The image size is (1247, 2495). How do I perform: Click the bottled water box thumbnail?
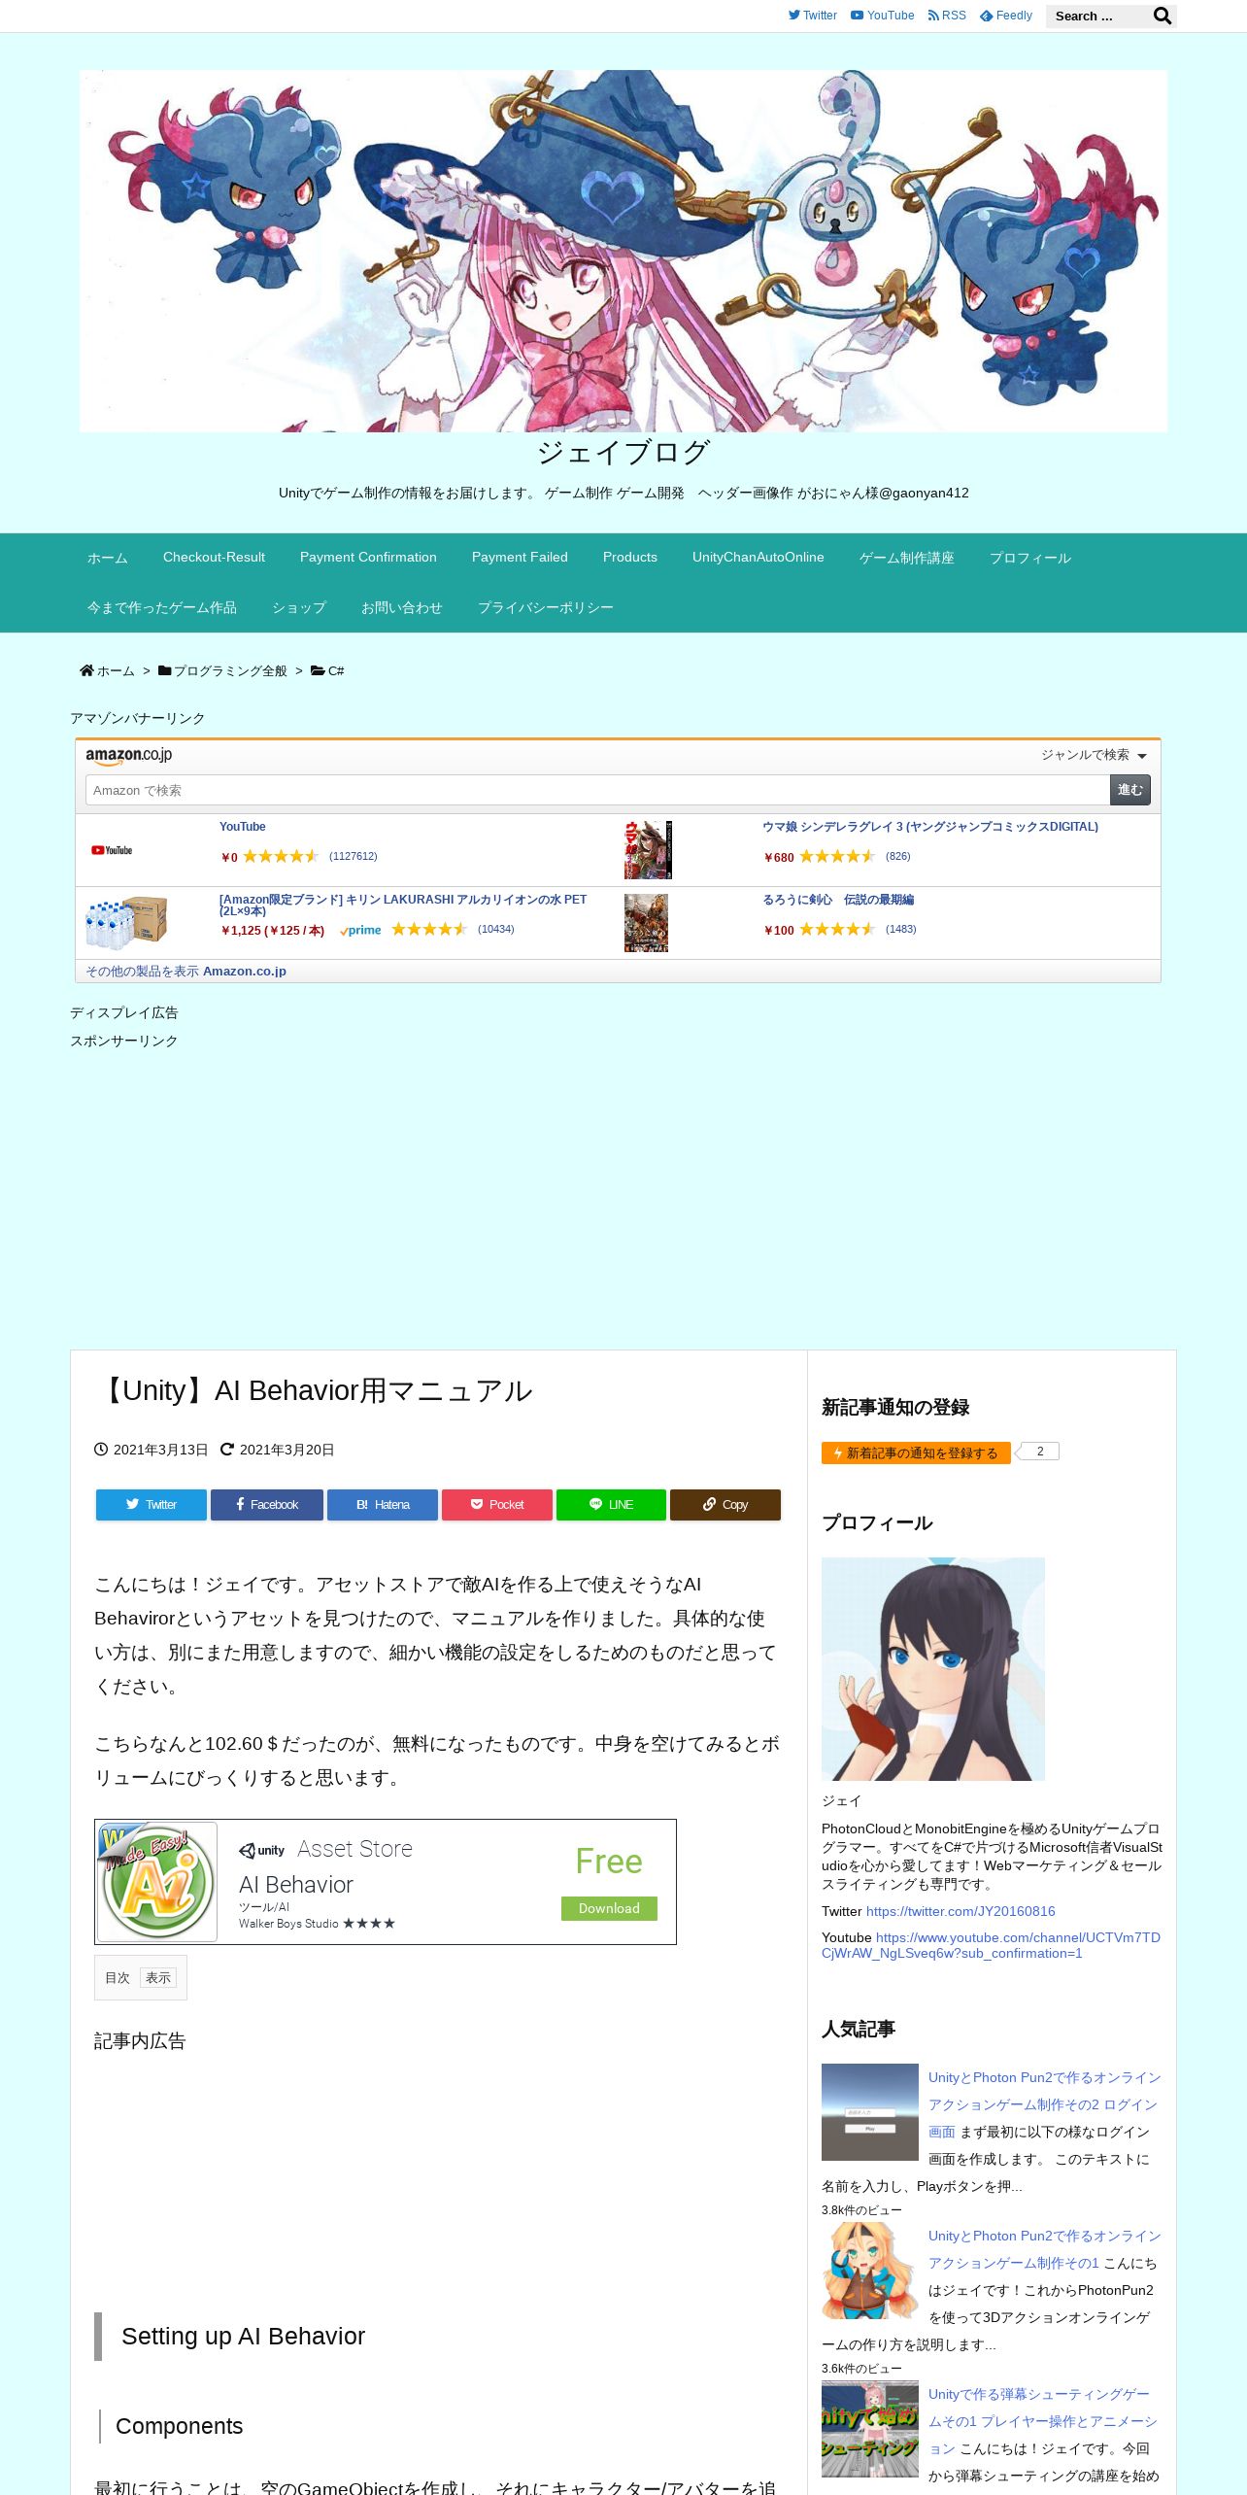(126, 922)
